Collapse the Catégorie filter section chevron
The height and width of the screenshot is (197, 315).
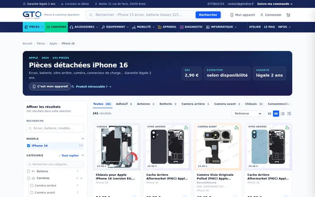[82, 156]
